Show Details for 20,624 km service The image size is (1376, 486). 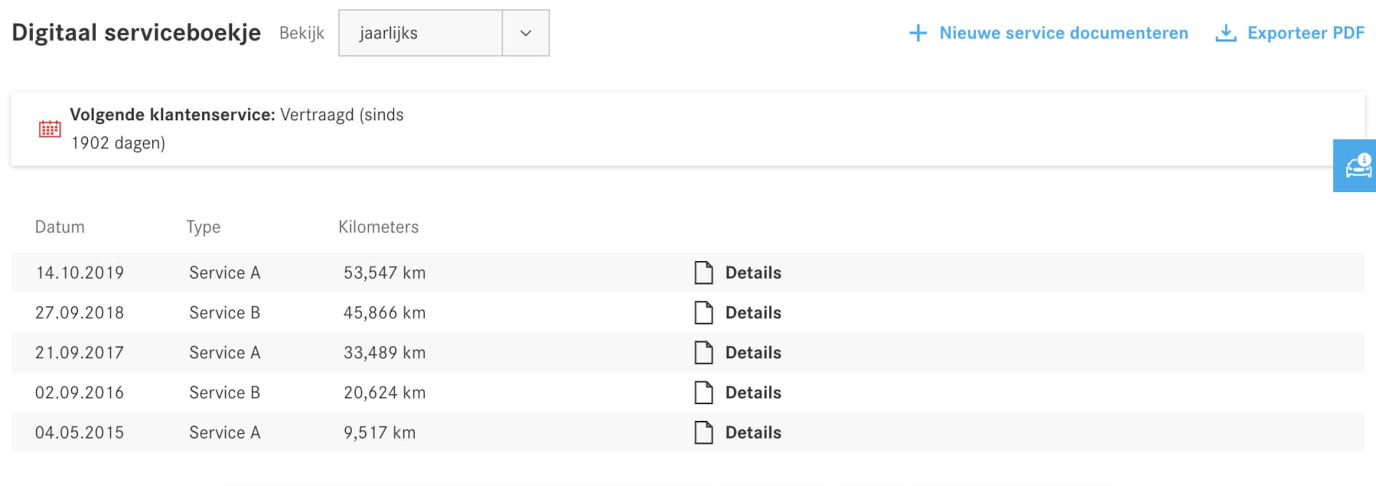tap(753, 392)
